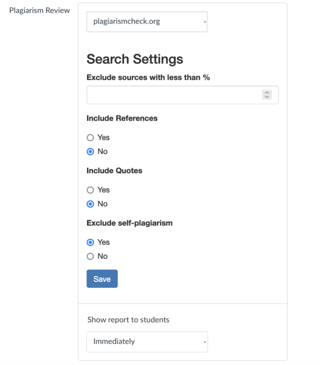
Task: Click the 'Search Settings' heading
Action: (x=134, y=59)
